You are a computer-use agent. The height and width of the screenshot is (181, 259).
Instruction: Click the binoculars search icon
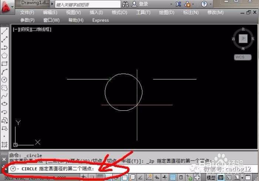(x=125, y=4)
